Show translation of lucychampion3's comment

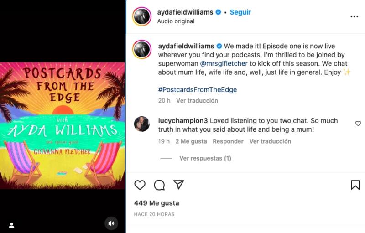270,141
